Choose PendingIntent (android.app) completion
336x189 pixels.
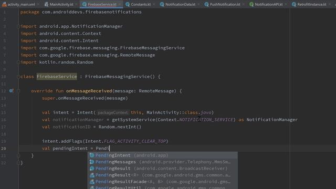[x=162, y=155]
